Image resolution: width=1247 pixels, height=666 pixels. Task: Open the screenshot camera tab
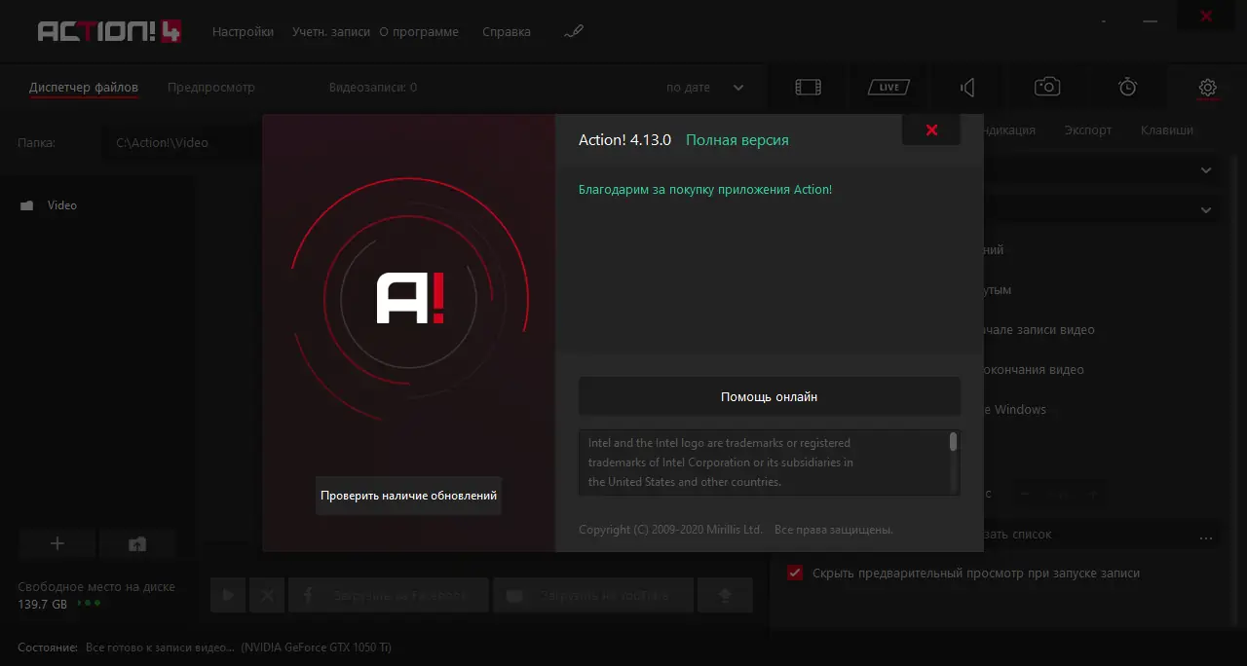click(1047, 88)
